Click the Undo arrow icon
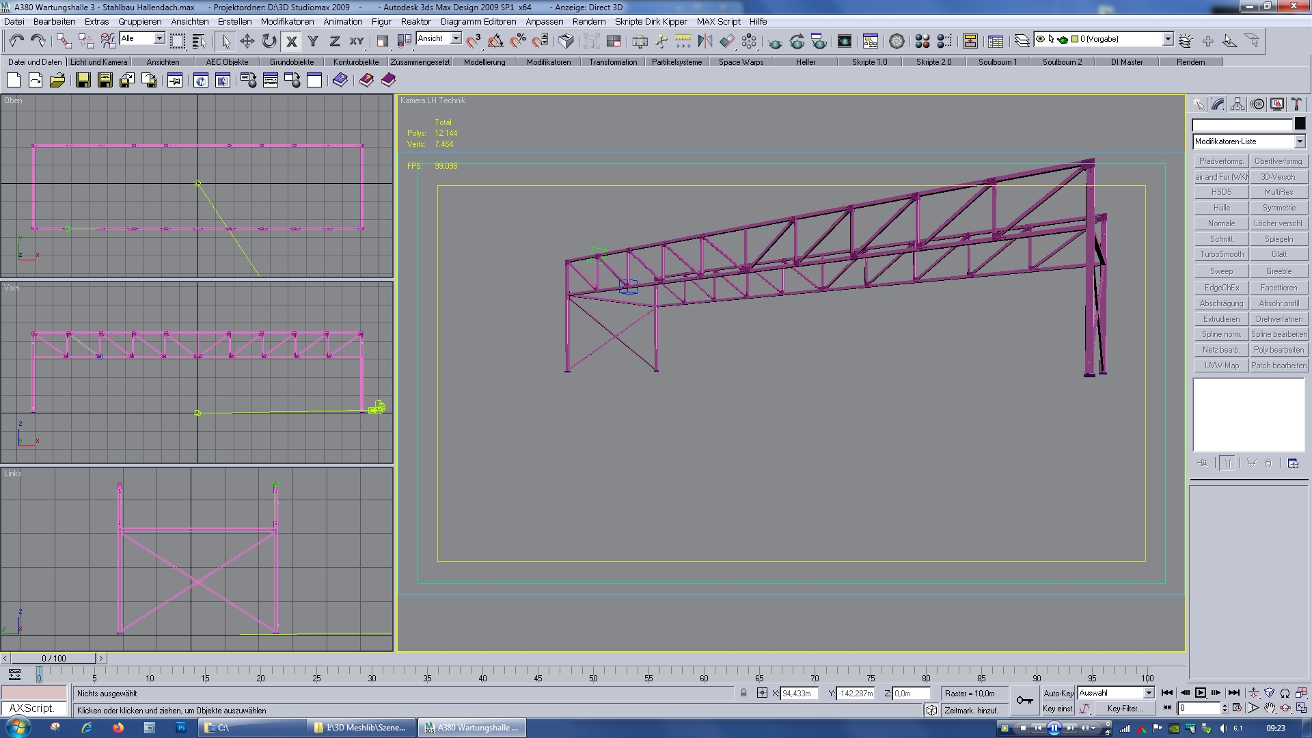This screenshot has width=1312, height=738. click(16, 41)
